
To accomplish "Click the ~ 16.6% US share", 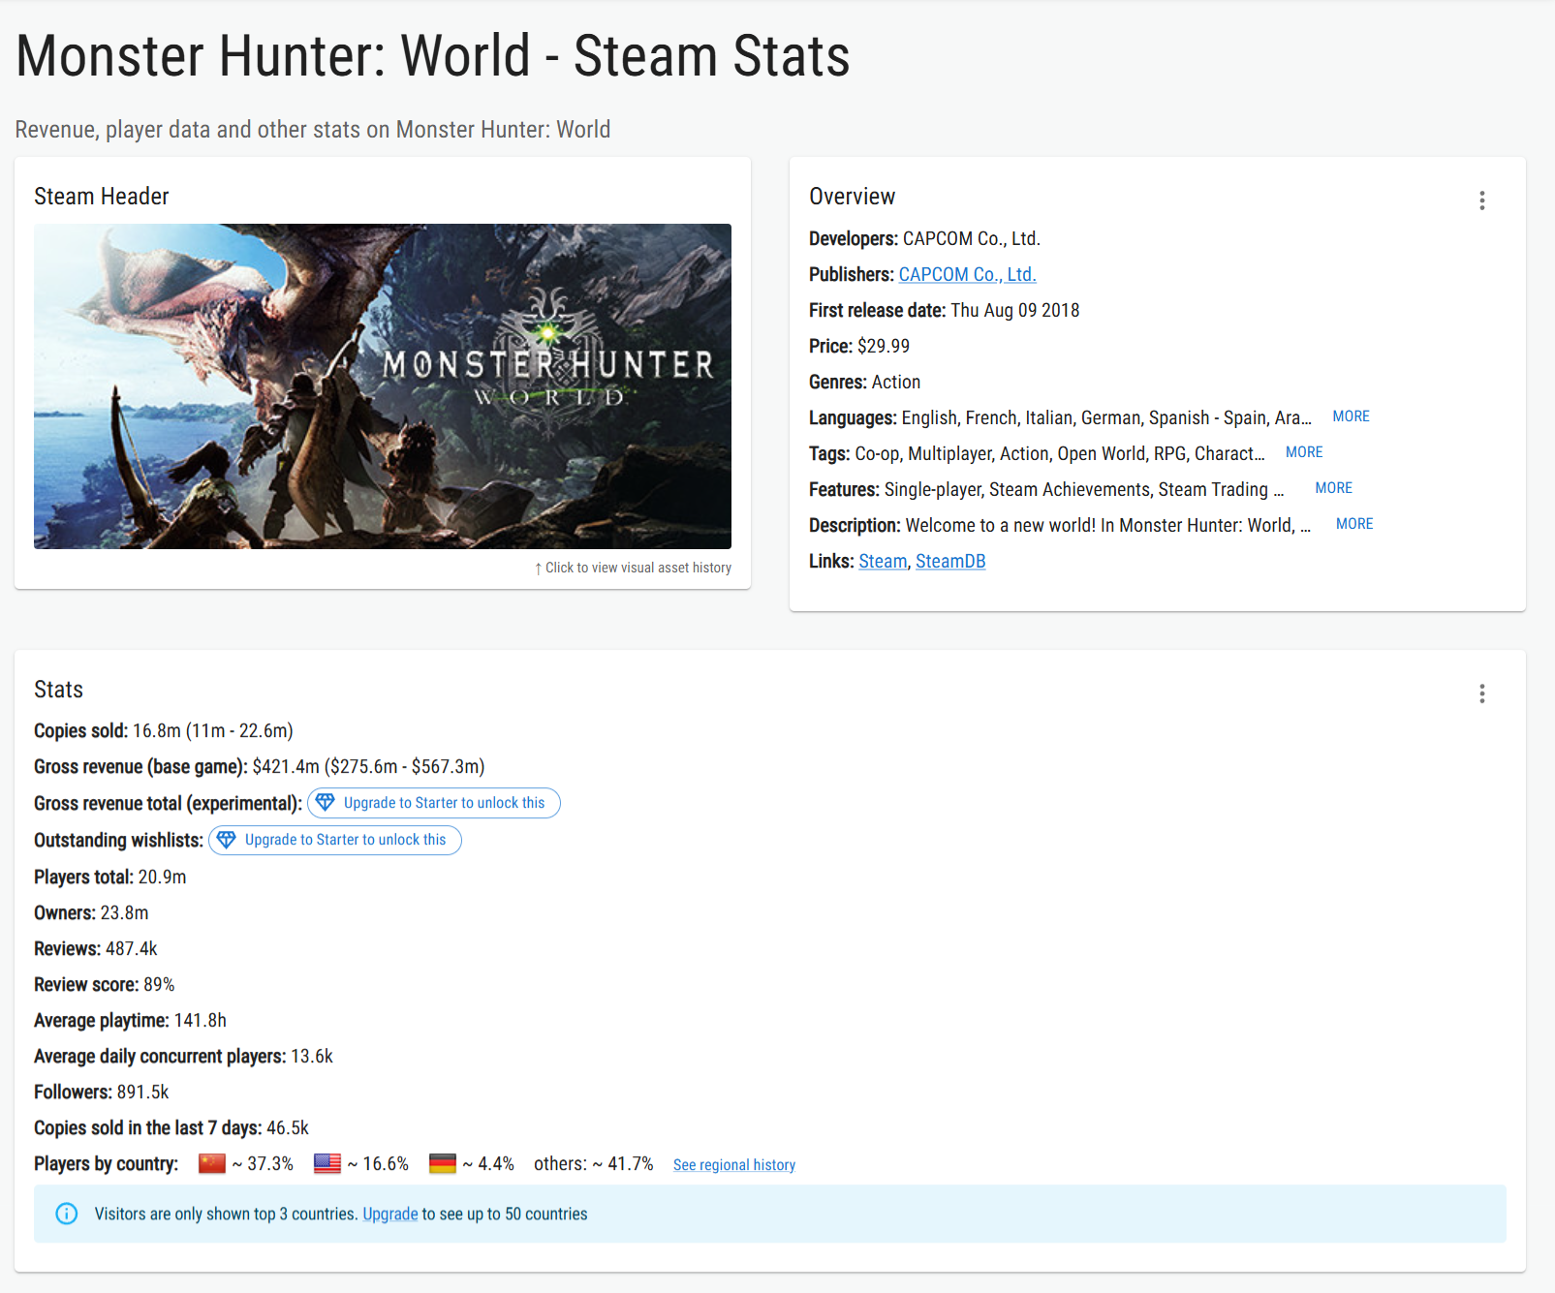I will pos(378,1163).
